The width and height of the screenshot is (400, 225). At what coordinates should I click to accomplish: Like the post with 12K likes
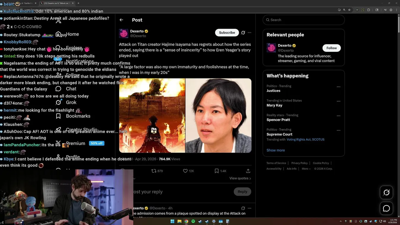point(188,171)
